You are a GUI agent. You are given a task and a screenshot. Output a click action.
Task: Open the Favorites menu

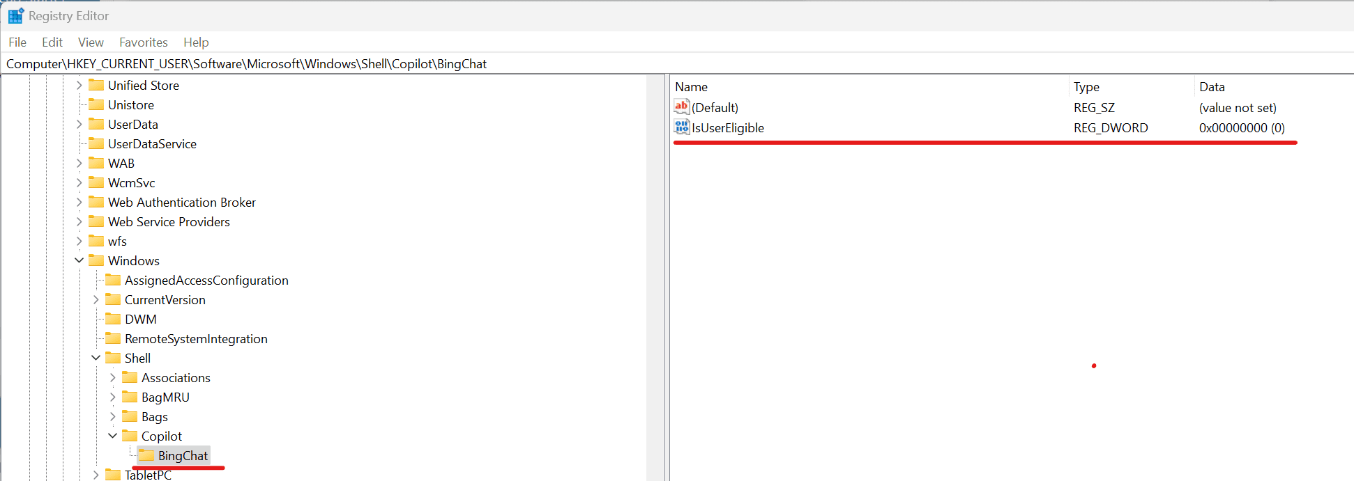(144, 42)
